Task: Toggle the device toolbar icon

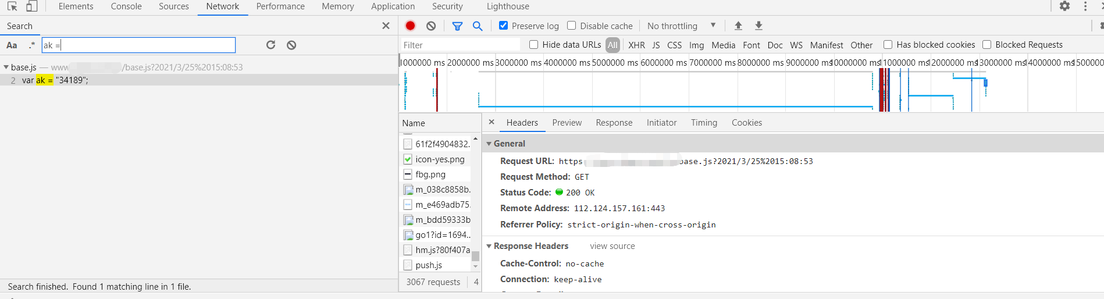Action: 32,6
